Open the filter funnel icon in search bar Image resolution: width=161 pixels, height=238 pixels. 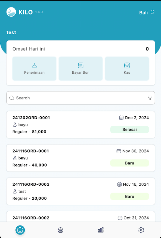[x=150, y=98]
